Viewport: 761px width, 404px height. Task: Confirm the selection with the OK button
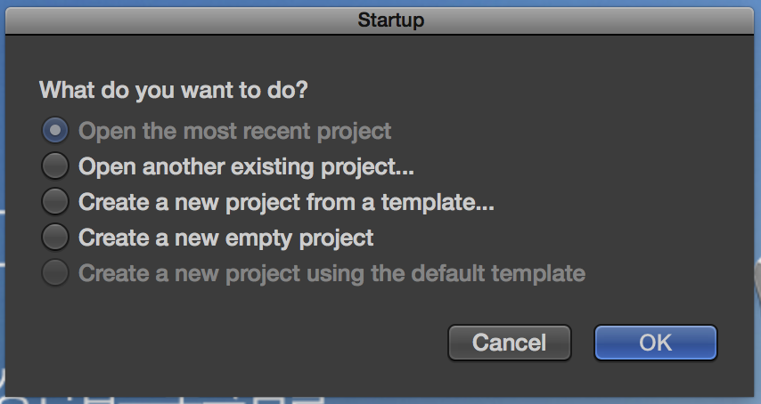click(x=655, y=342)
